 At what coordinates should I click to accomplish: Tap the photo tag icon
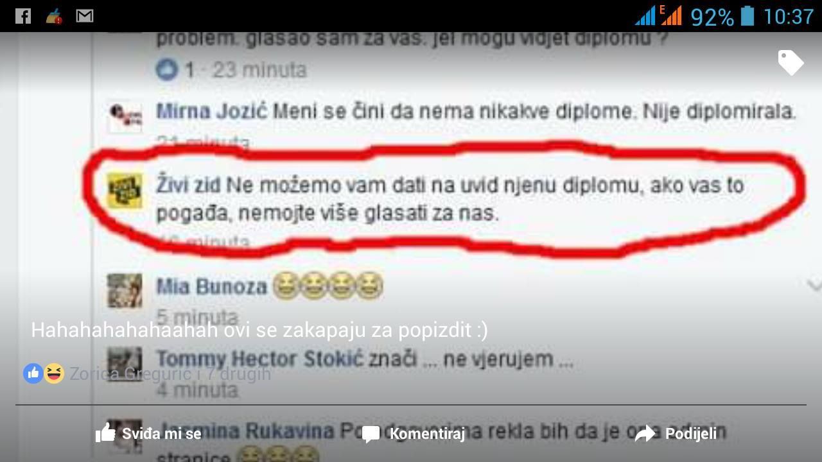coord(791,62)
